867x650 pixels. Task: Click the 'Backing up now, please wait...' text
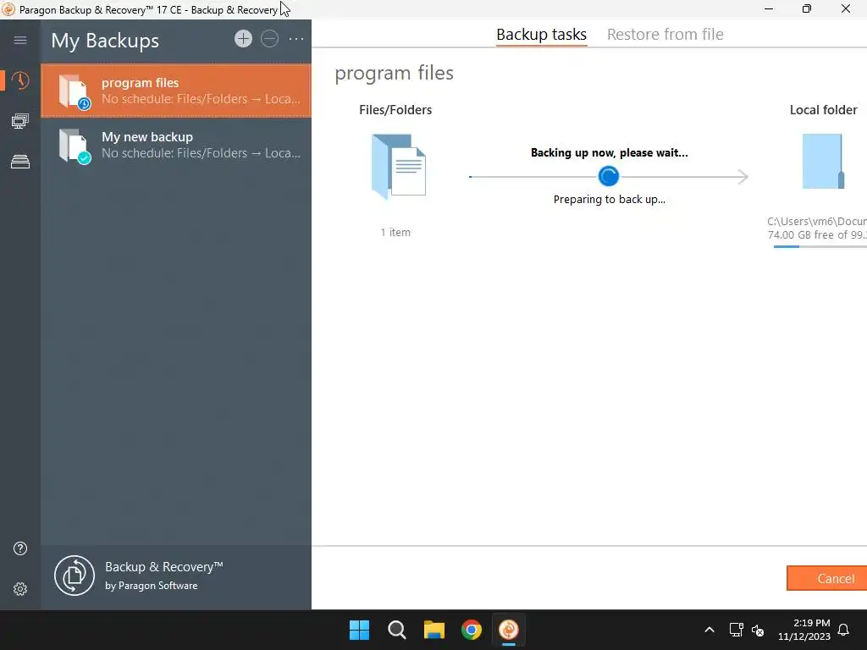[x=610, y=152]
